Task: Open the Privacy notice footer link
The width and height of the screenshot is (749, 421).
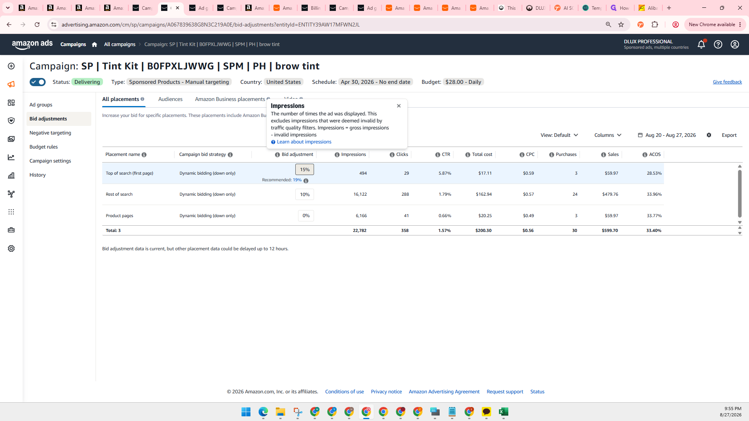Action: click(386, 392)
